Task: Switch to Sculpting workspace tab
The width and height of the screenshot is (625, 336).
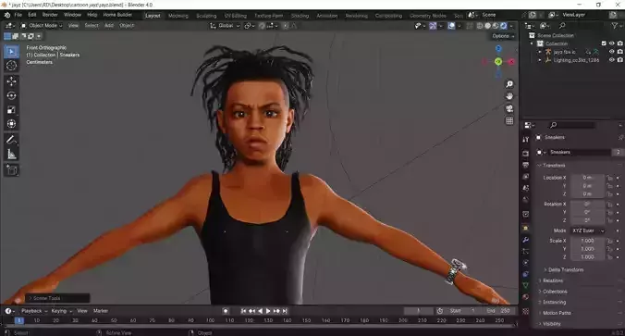Action: 206,16
